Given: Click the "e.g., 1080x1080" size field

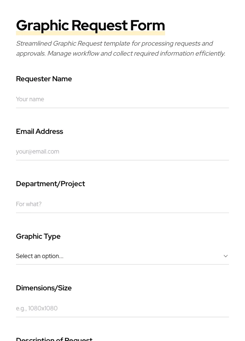Looking at the screenshot, I should click(x=122, y=308).
